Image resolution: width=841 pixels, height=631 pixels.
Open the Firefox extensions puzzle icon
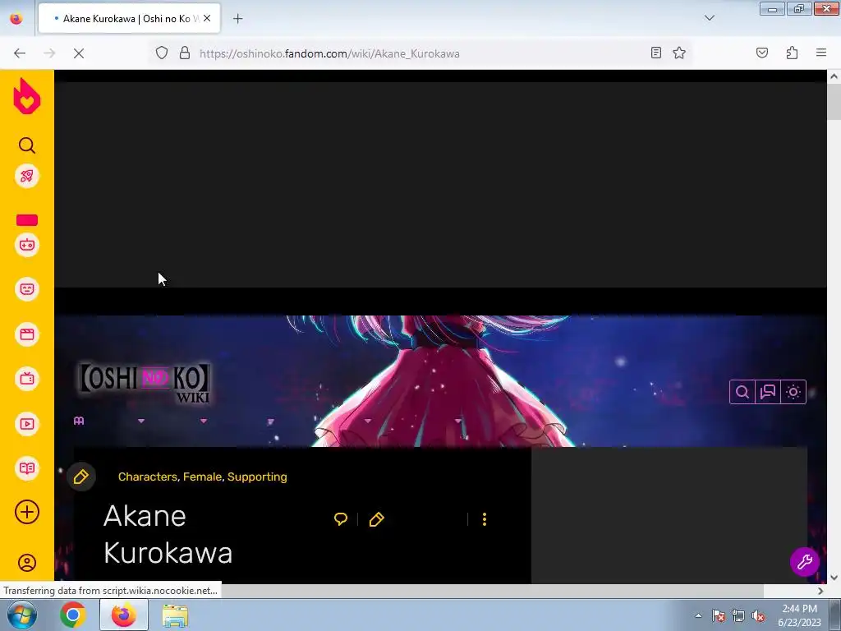pos(792,53)
